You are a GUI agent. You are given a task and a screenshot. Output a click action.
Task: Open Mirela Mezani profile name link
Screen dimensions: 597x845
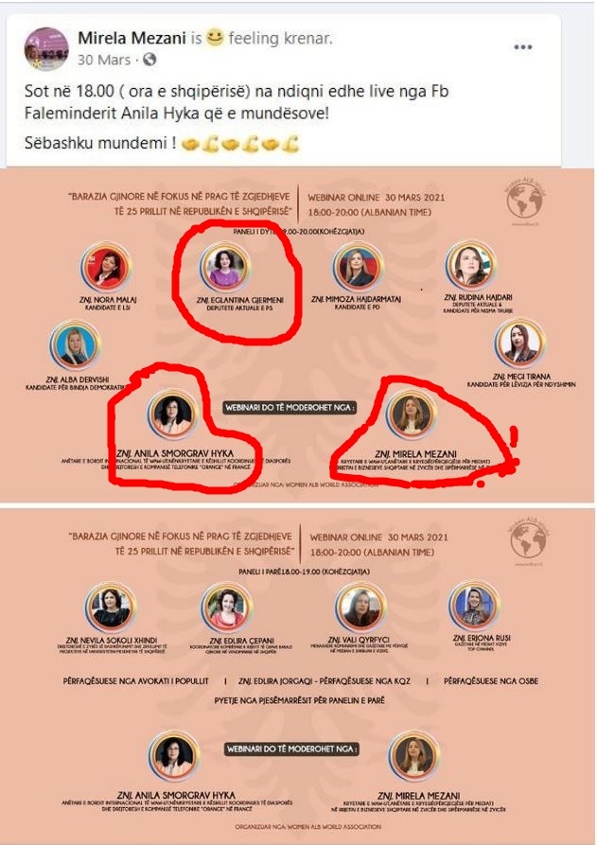pos(132,38)
